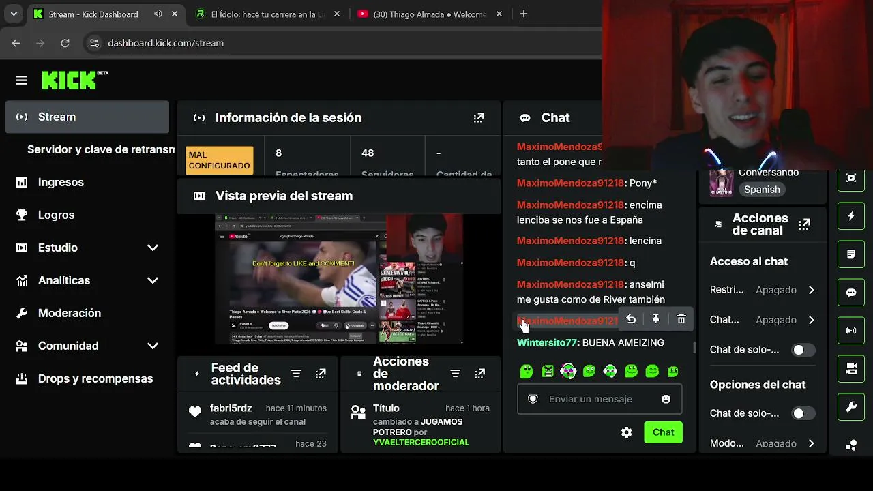
Task: Open the browser tab search dropdown
Action: pyautogui.click(x=14, y=14)
